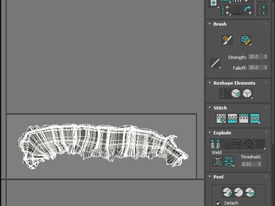Click the Relax custom icon

tap(247, 93)
